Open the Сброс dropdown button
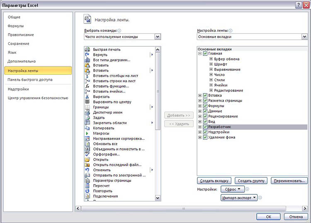This screenshot has height=223, width=311. pyautogui.click(x=233, y=189)
